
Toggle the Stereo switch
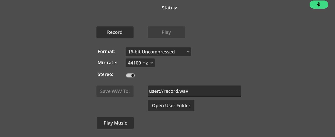click(130, 75)
